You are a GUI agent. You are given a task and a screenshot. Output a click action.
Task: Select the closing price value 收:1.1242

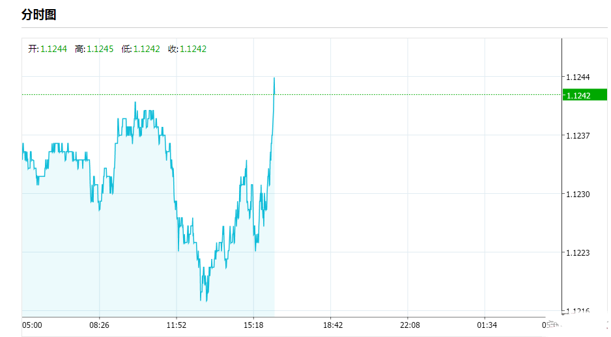[x=187, y=49]
